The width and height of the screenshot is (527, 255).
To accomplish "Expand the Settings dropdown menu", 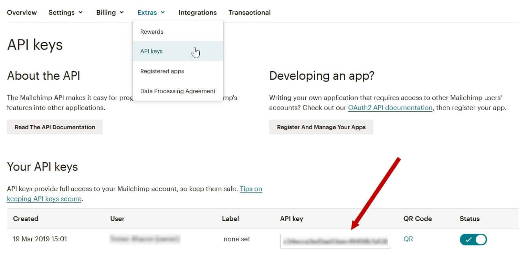I will 65,12.
